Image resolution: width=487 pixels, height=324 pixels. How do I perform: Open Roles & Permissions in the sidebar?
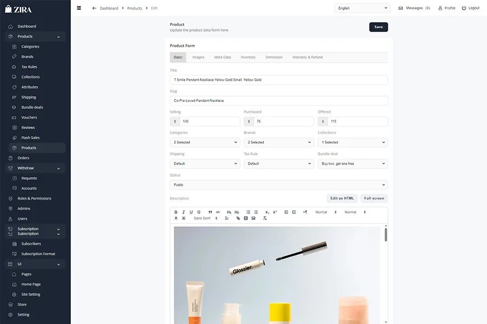click(34, 198)
